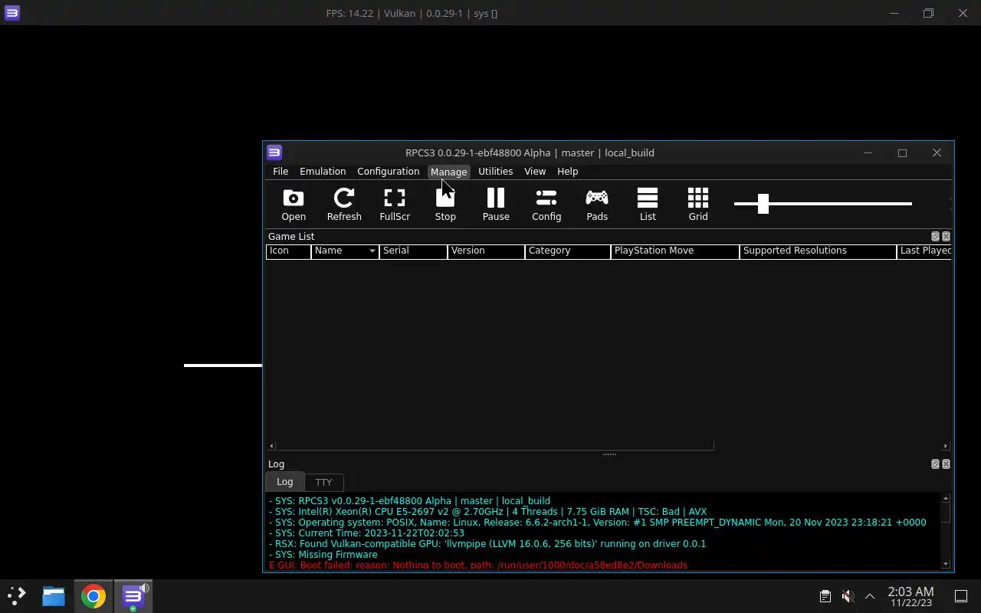Sort by the Category column header

coord(567,251)
